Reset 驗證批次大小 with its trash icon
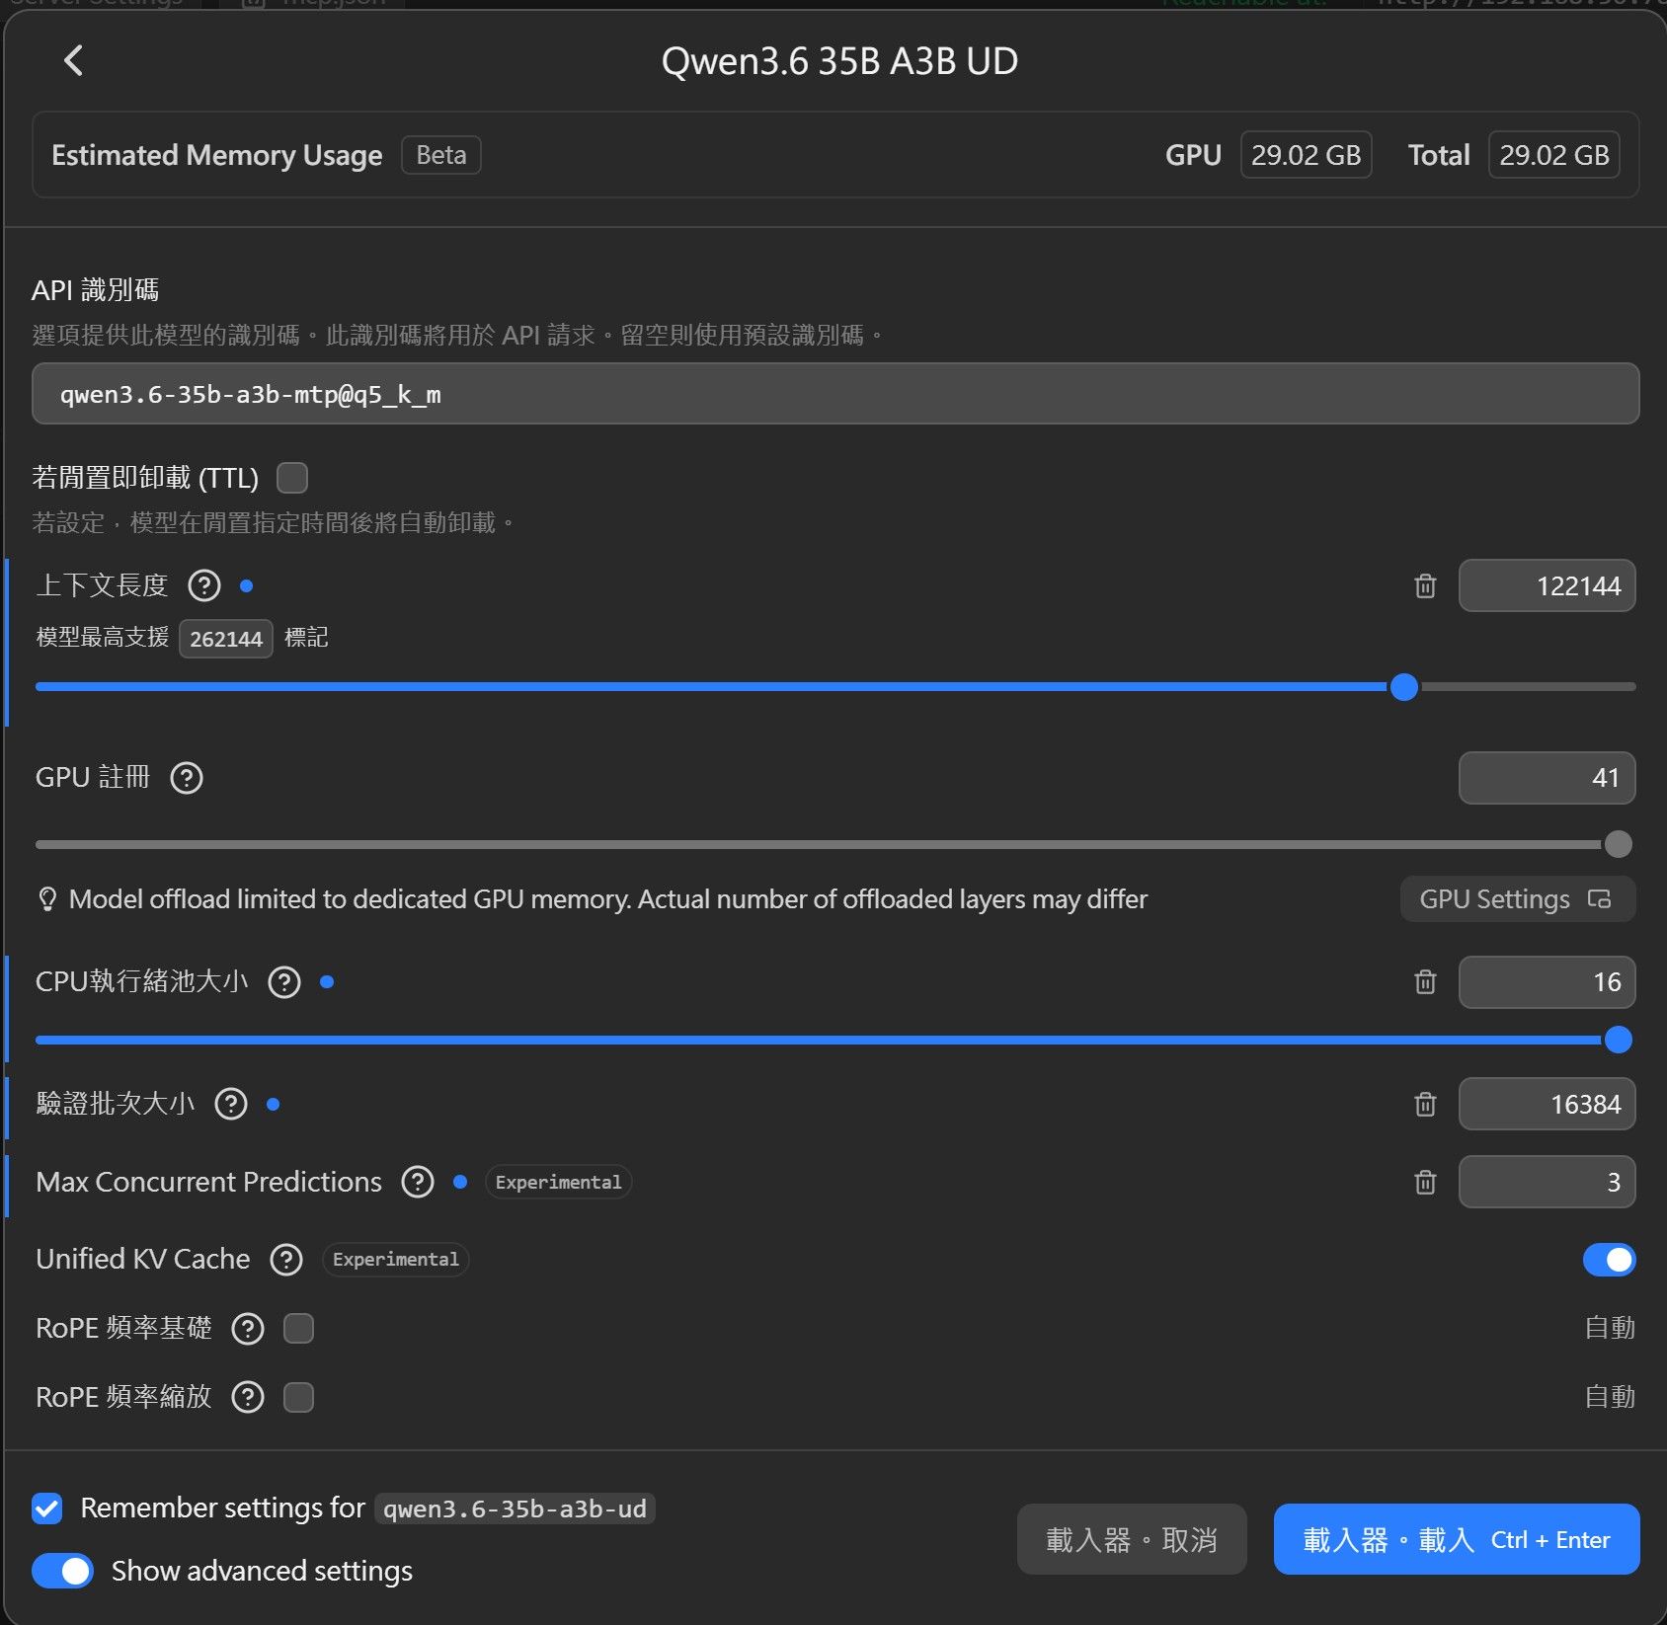The image size is (1667, 1625). [x=1425, y=1104]
